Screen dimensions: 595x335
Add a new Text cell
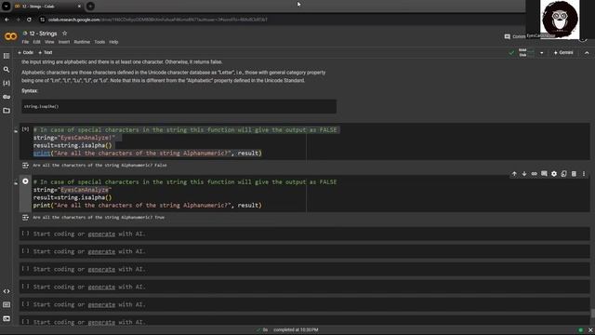tap(46, 52)
